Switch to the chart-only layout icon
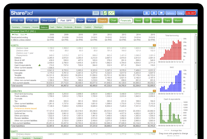 coord(112,13)
